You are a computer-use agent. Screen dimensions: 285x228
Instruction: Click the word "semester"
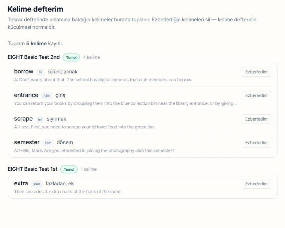tap(27, 142)
